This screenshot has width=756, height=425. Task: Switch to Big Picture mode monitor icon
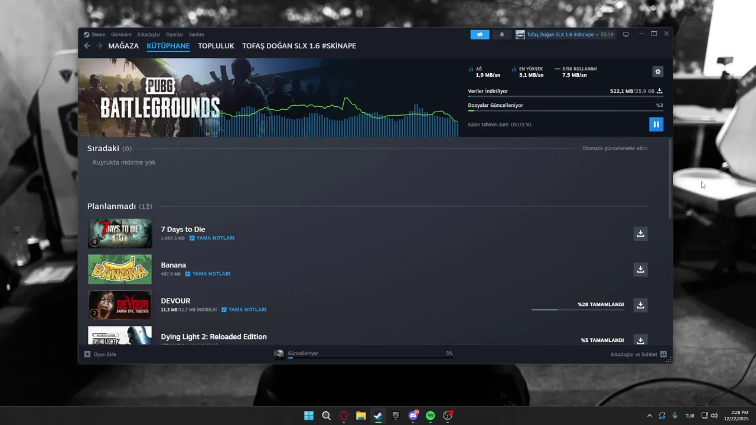pyautogui.click(x=626, y=34)
